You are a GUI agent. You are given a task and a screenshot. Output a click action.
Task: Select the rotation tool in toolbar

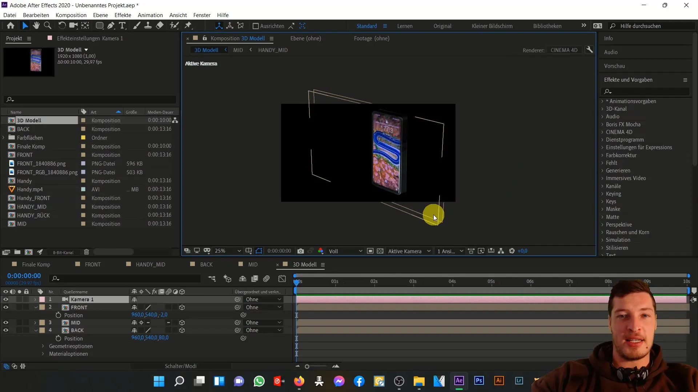click(61, 26)
